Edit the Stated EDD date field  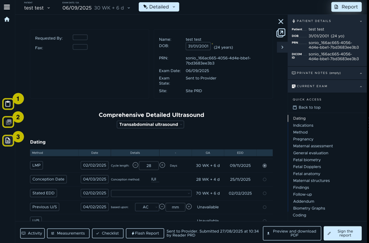pos(94,193)
